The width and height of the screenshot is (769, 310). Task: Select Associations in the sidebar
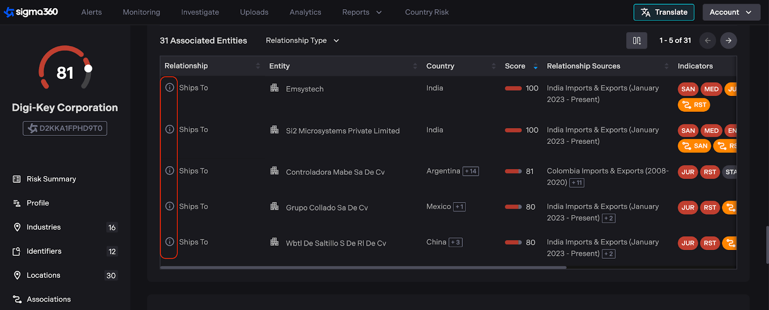49,299
